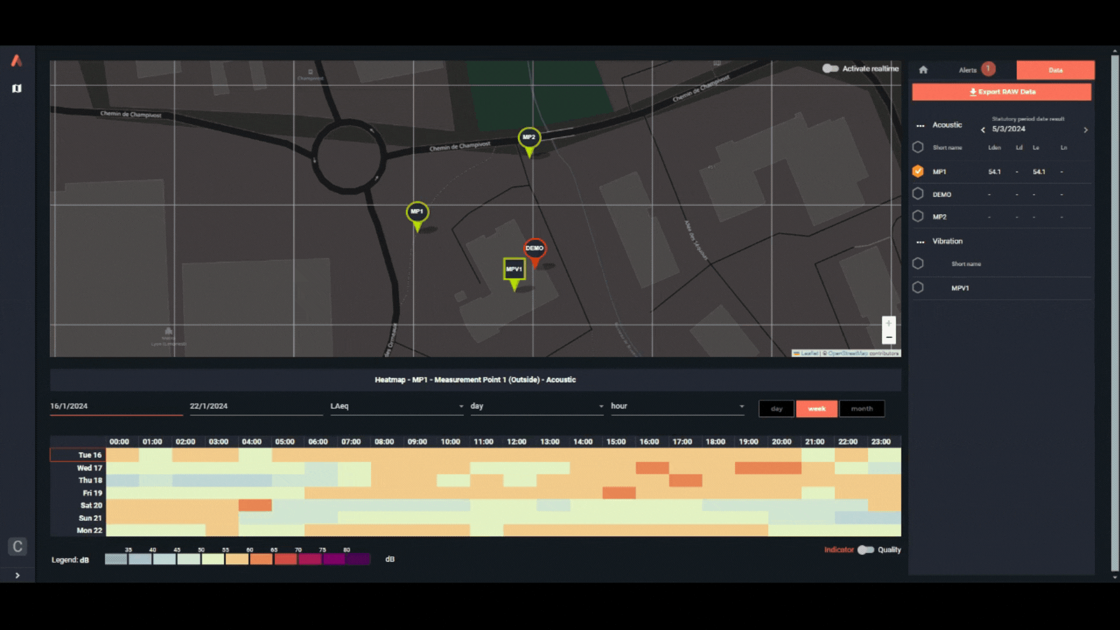
Task: Check the DEMO acoustic point checkbox
Action: 918,194
